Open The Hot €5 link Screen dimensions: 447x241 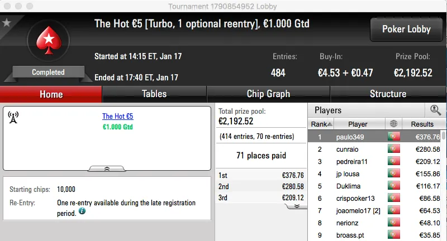117,117
